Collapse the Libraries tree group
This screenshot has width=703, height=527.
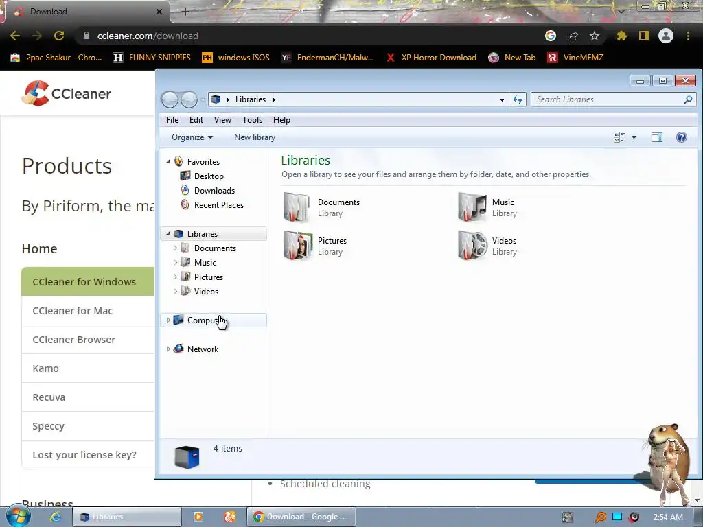pyautogui.click(x=168, y=233)
